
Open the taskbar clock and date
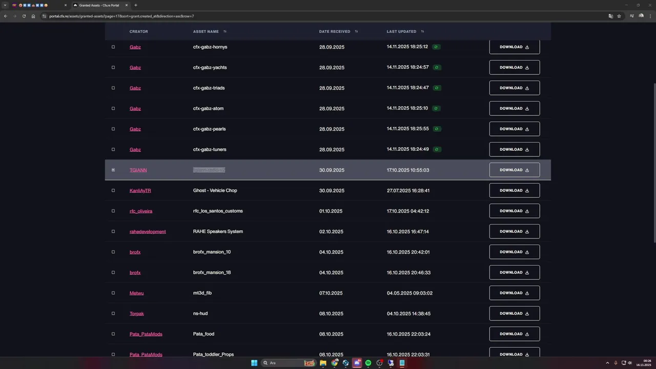tap(643, 363)
